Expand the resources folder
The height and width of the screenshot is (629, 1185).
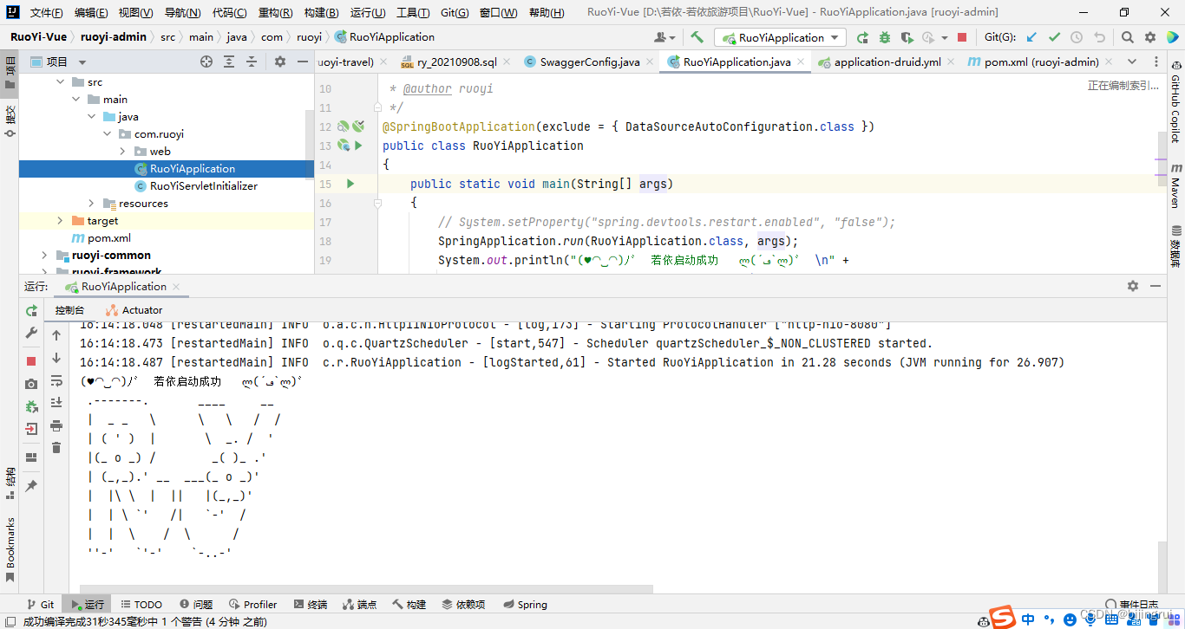(91, 203)
